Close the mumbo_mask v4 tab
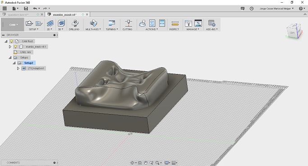 [x=87, y=14]
